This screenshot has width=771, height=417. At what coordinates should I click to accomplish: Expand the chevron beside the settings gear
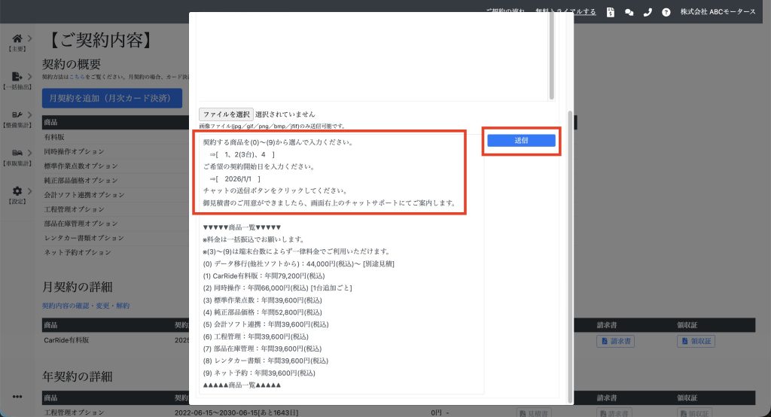(29, 191)
